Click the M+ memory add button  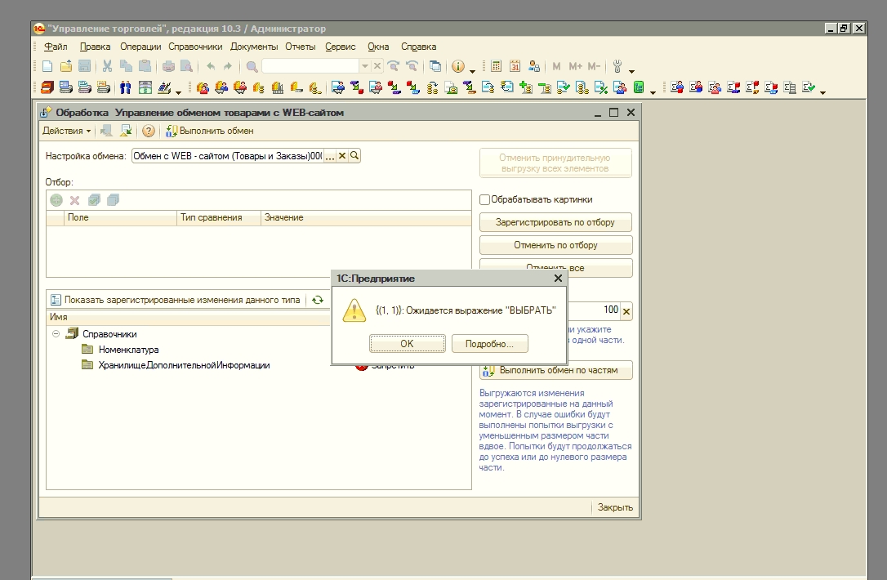tap(575, 67)
